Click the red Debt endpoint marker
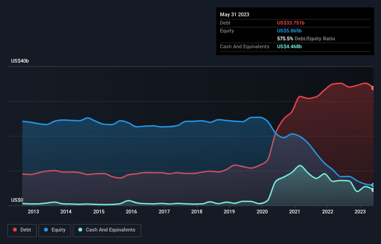 pyautogui.click(x=373, y=88)
